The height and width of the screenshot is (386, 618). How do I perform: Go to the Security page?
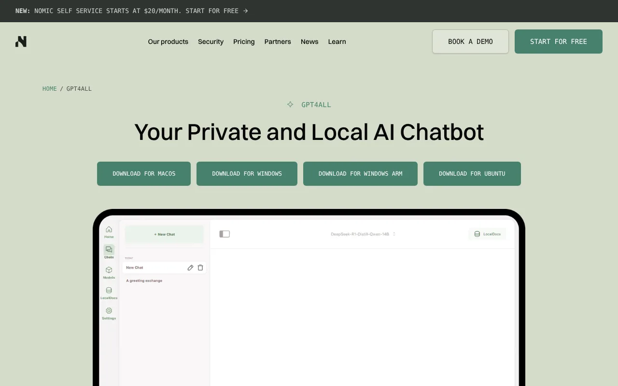pos(211,41)
